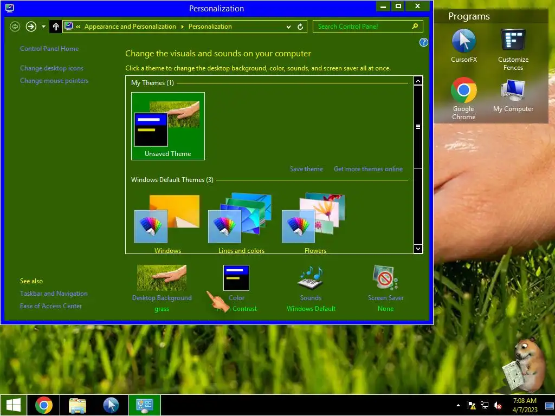The width and height of the screenshot is (555, 416).
Task: Show hidden tray icons with arrow
Action: click(459, 405)
